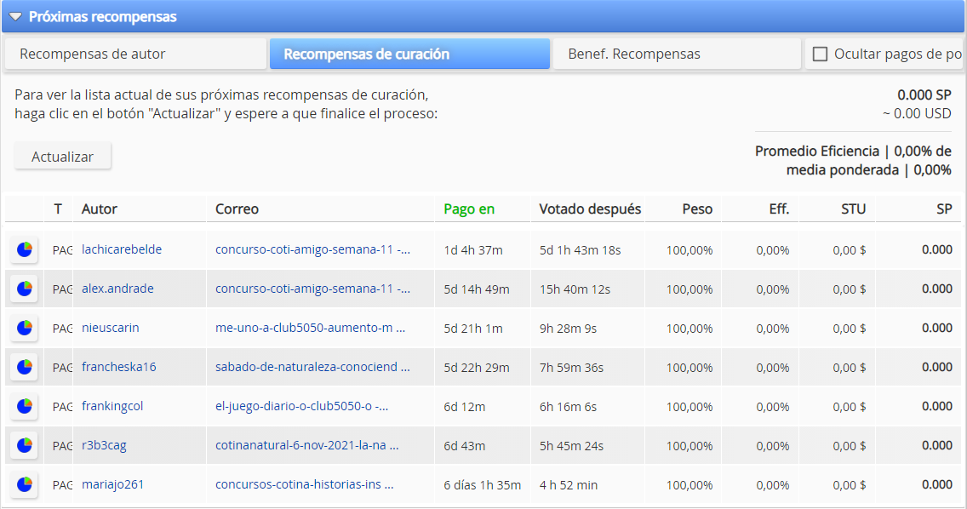This screenshot has width=967, height=509.
Task: Click the 15h 40m 12s voted-after cell
Action: click(x=575, y=289)
